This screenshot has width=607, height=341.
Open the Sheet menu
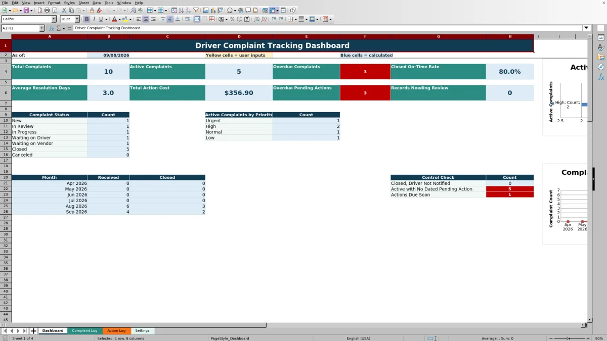pos(84,3)
